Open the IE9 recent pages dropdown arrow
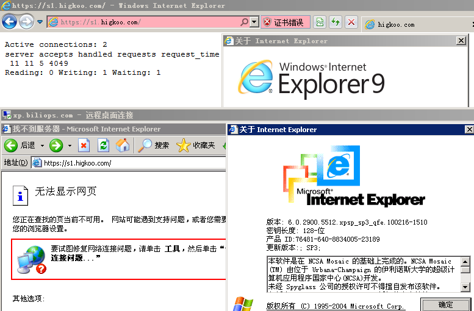Screen dimensions: 474x311 [x=40, y=22]
